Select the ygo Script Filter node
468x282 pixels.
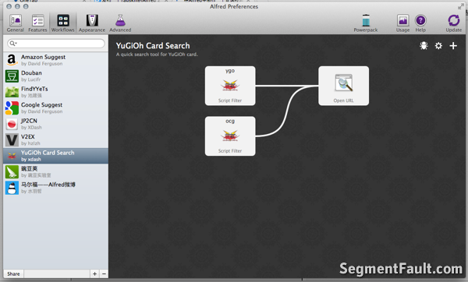(x=230, y=86)
